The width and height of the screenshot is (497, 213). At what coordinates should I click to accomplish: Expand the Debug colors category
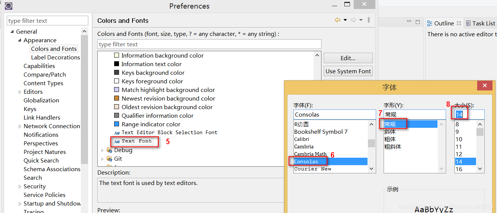coord(102,150)
